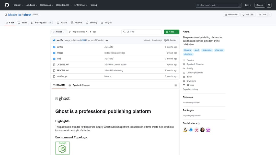
Task: Switch to the Security tab
Action: [x=91, y=23]
